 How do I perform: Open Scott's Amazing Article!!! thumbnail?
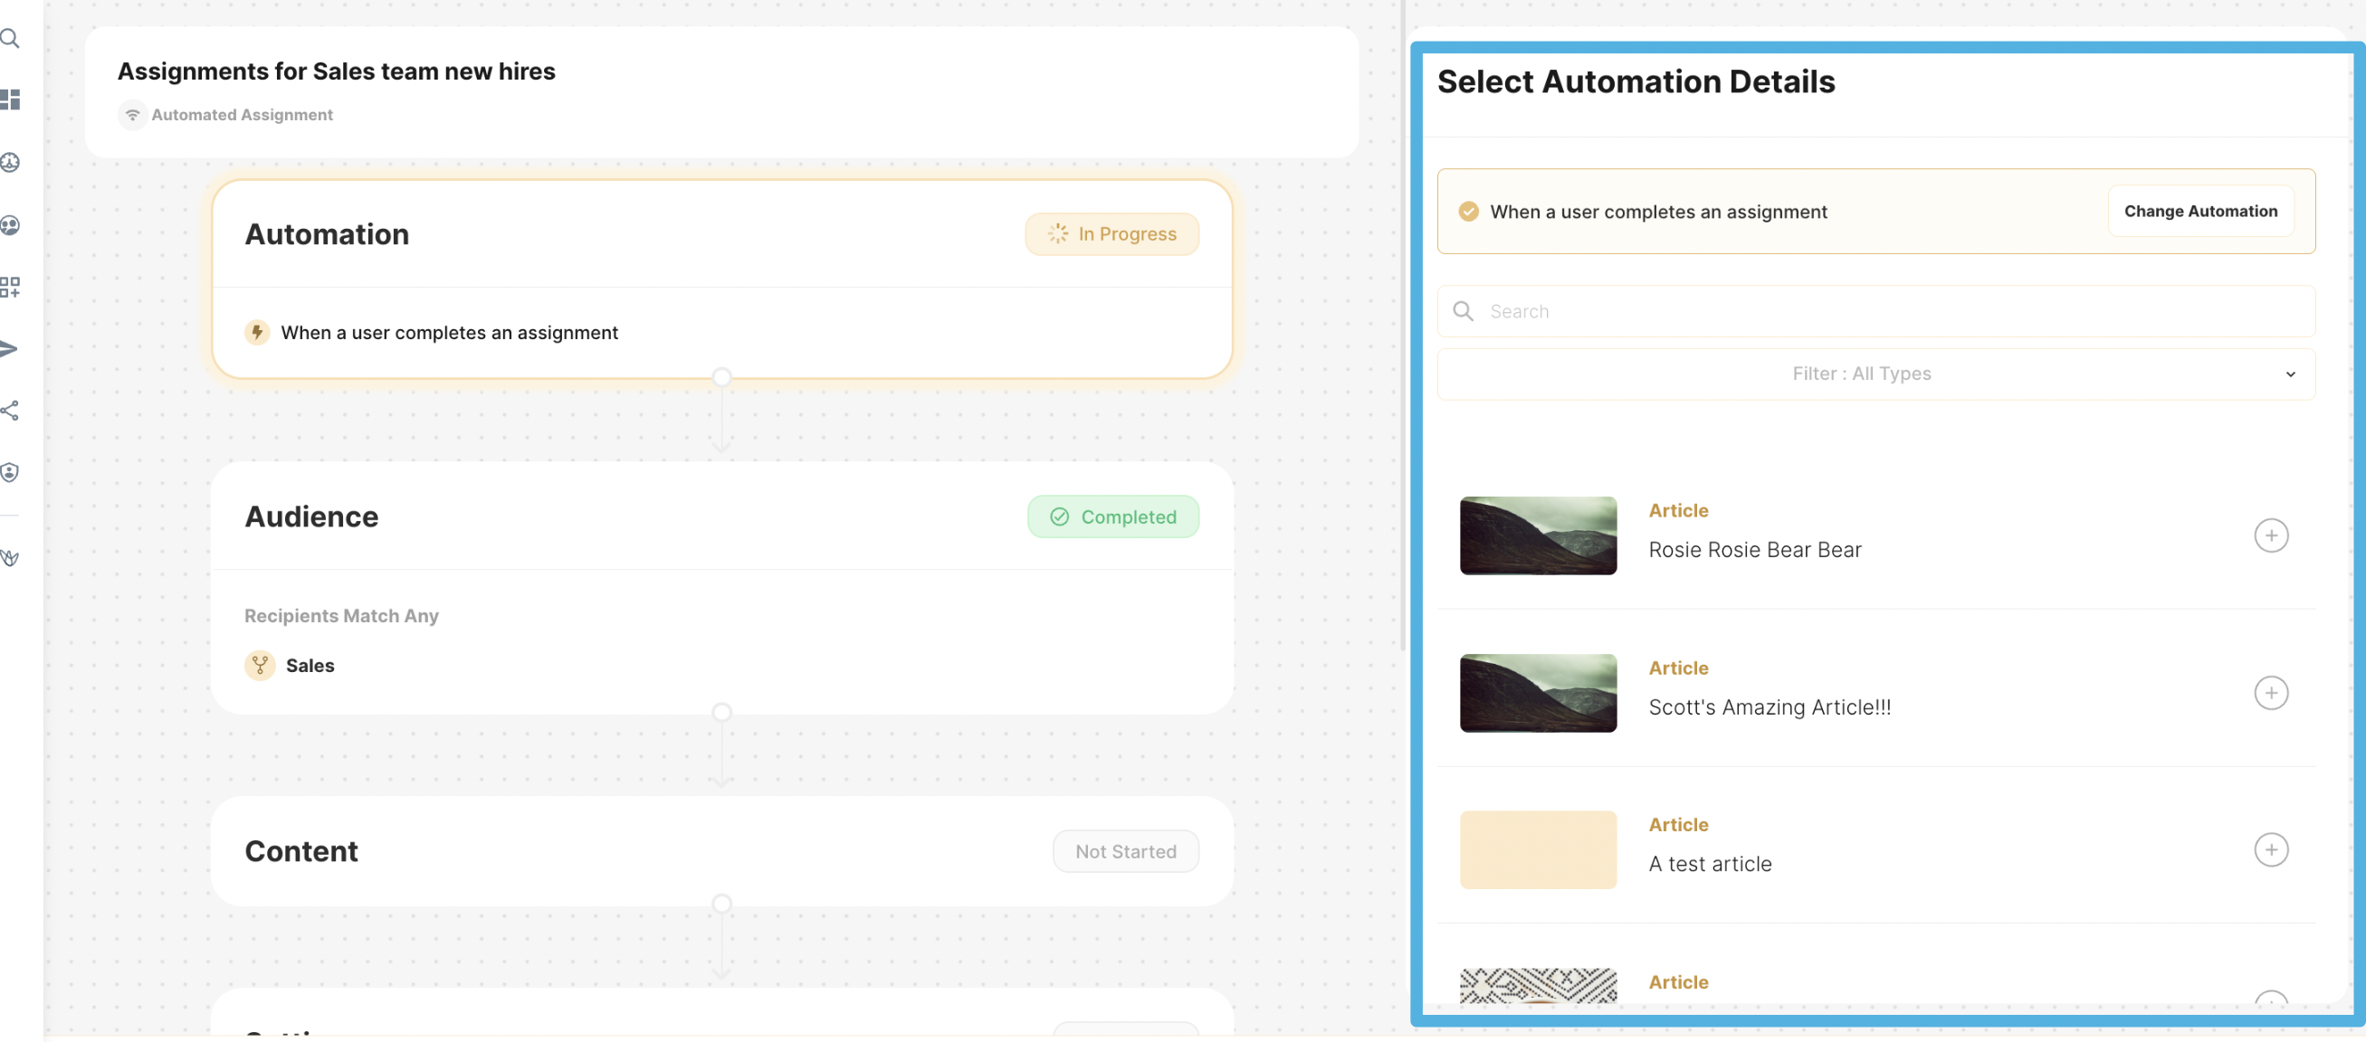(x=1538, y=692)
